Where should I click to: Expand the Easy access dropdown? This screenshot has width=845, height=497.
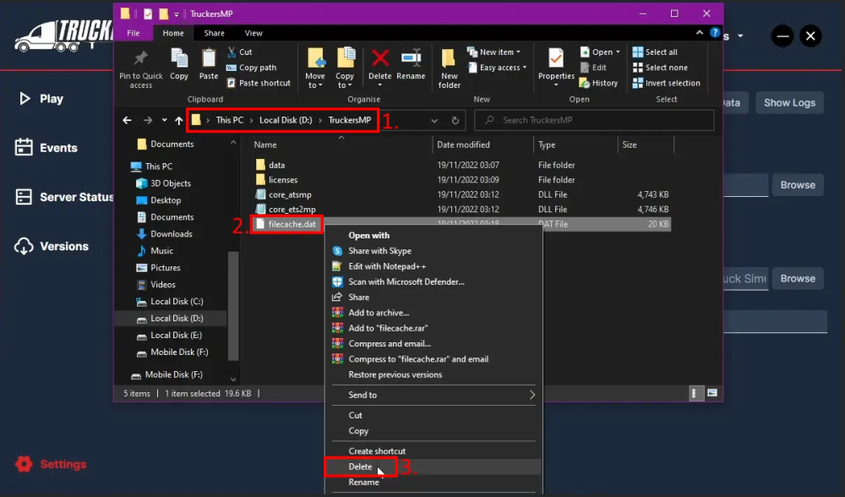click(x=502, y=68)
